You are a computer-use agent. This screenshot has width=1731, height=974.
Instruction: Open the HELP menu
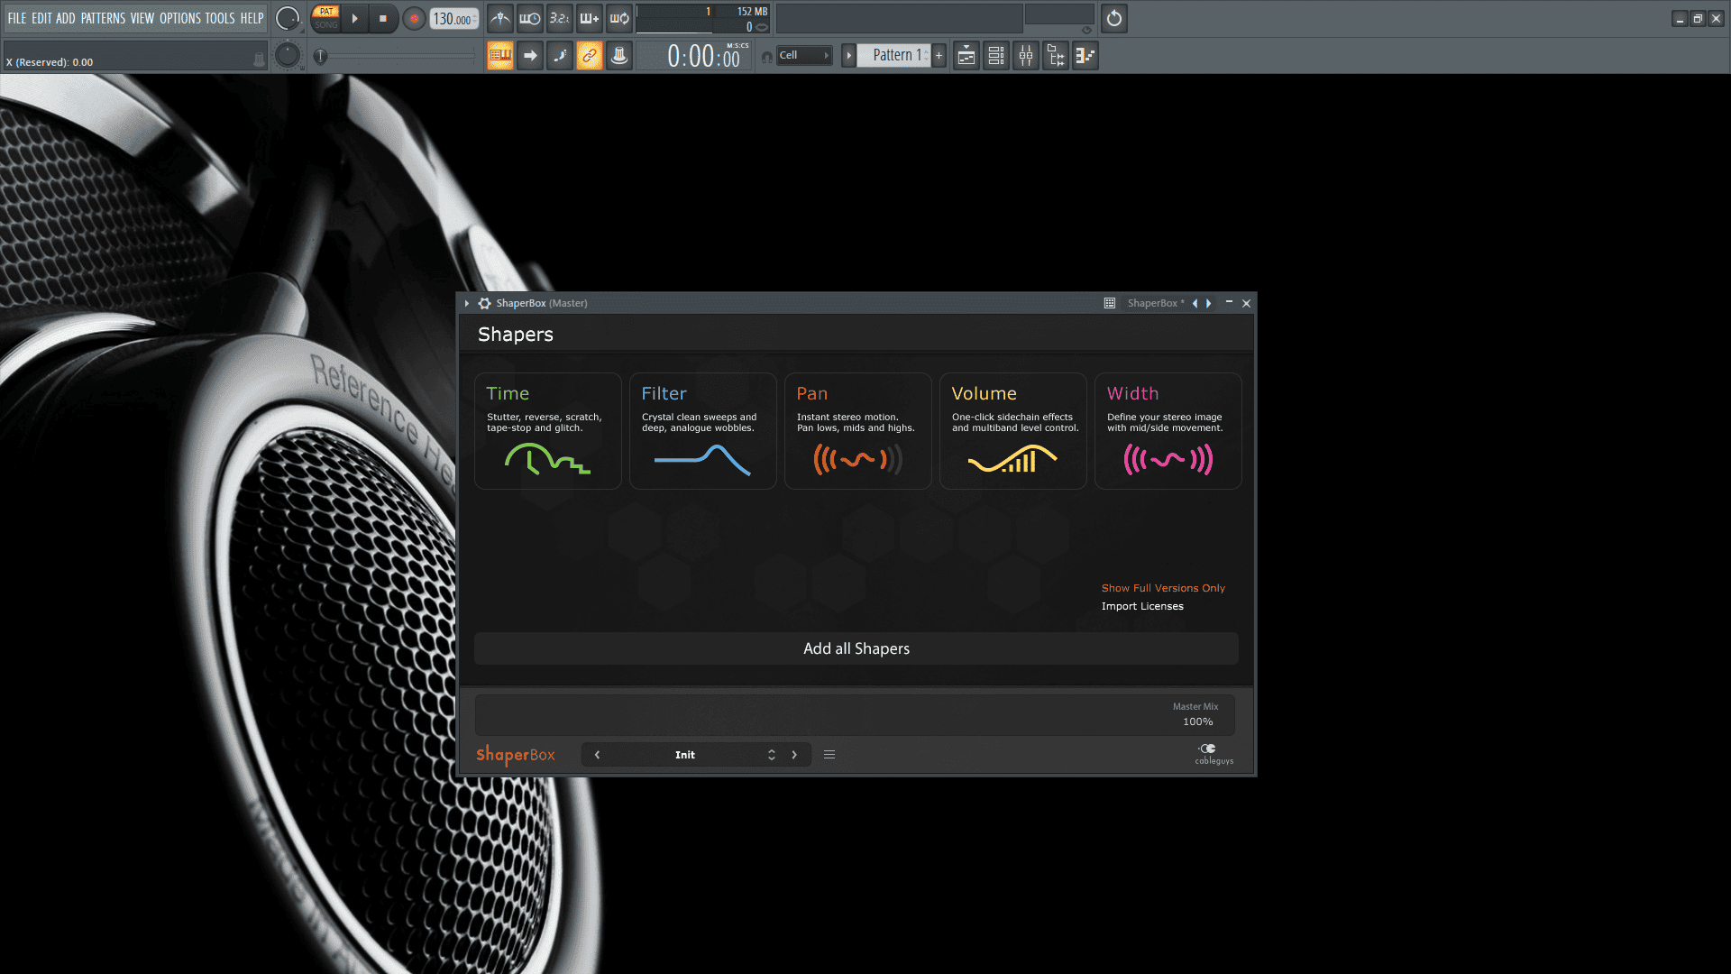tap(252, 18)
